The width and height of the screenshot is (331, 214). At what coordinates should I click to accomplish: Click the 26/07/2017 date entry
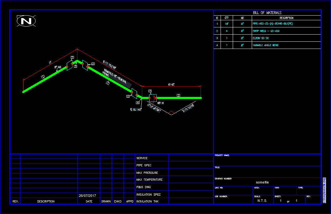87,196
